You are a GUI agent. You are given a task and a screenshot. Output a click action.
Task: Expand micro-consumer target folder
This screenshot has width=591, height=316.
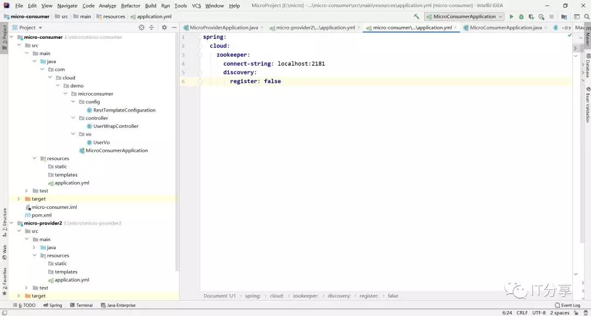(19, 199)
